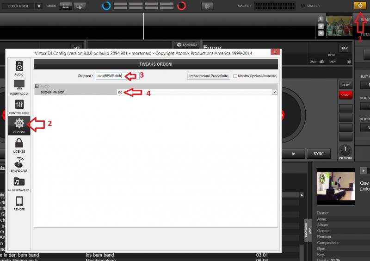Toggle the SLIP mode button
Image resolution: width=370 pixels, height=261 pixels.
point(345,85)
